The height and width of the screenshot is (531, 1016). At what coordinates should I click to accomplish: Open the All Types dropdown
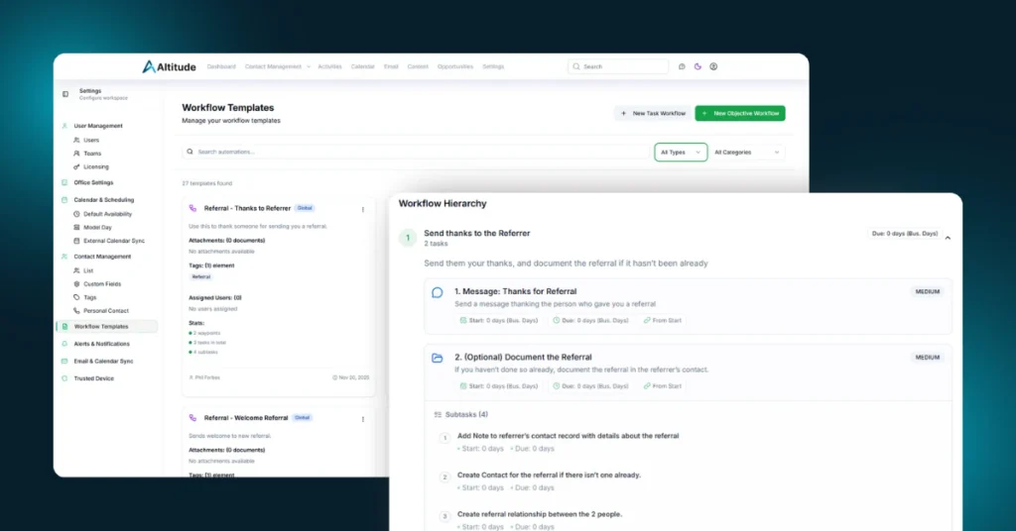[x=681, y=152]
